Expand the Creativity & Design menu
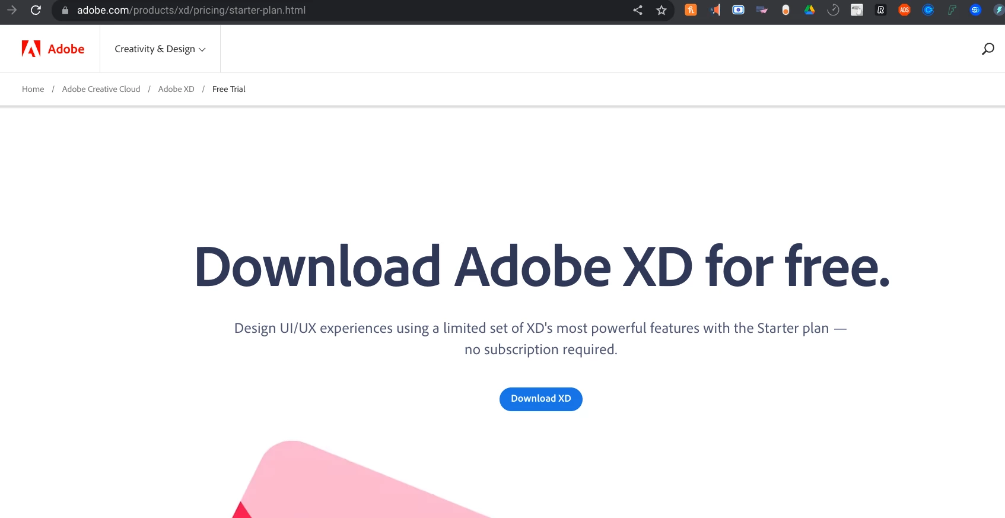 pos(160,49)
